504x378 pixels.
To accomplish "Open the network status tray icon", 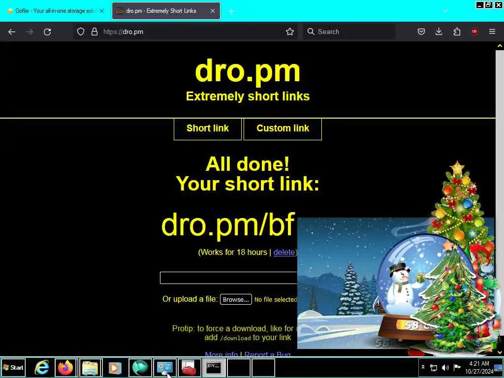I will coord(434,367).
